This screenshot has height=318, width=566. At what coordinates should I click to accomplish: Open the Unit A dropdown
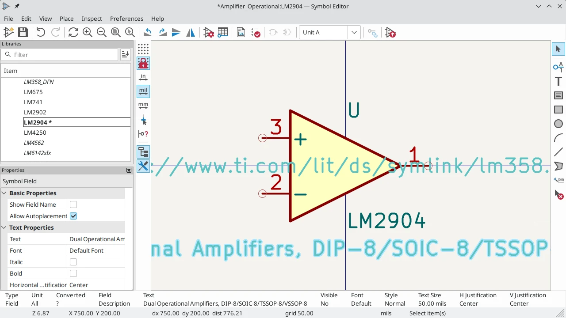tap(354, 32)
